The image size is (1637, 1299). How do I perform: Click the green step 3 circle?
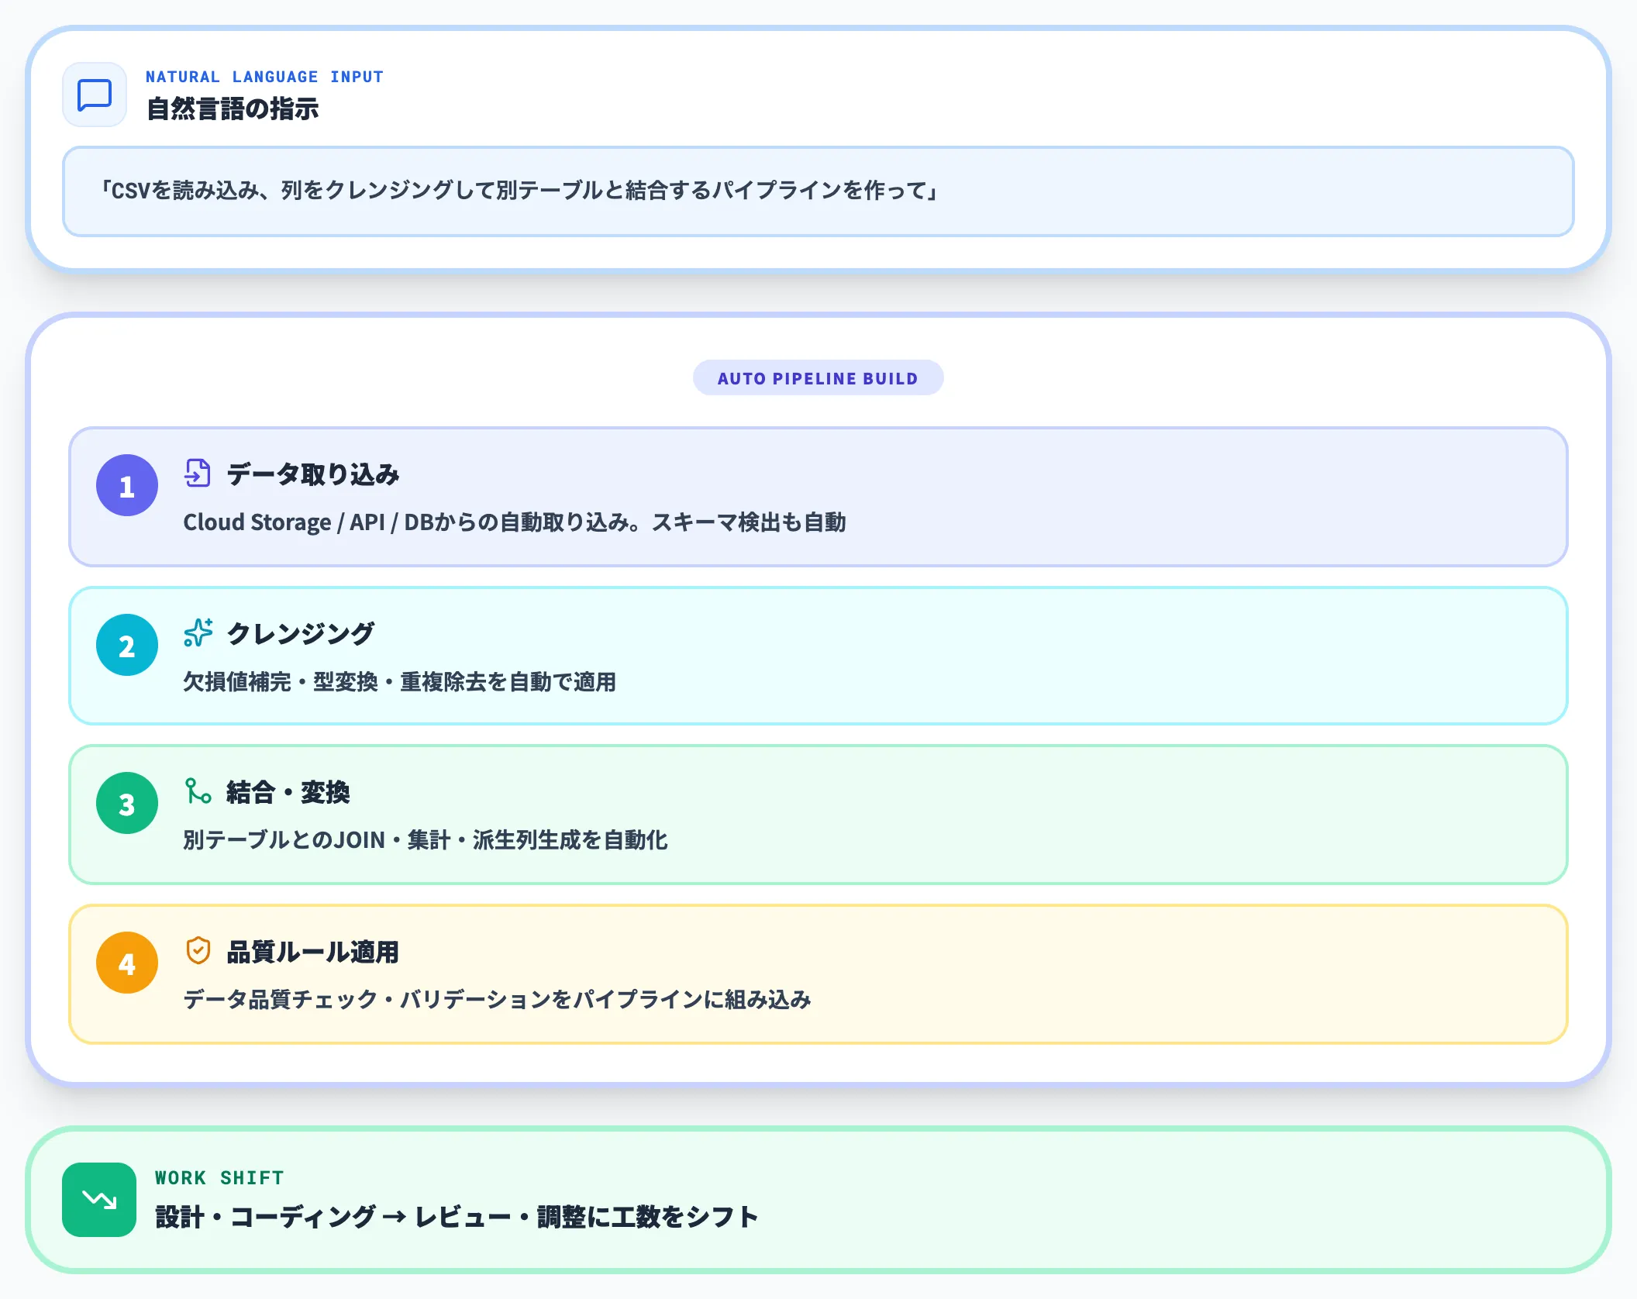[x=127, y=804]
